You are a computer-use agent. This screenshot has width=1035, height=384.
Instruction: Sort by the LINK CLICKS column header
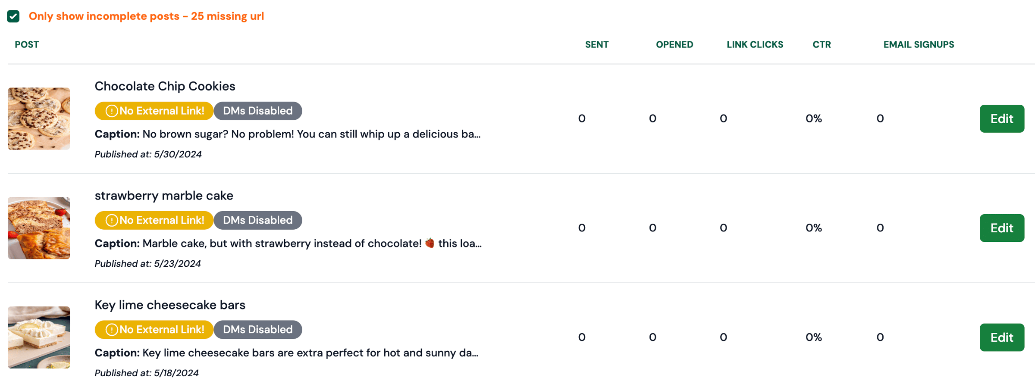(x=755, y=45)
